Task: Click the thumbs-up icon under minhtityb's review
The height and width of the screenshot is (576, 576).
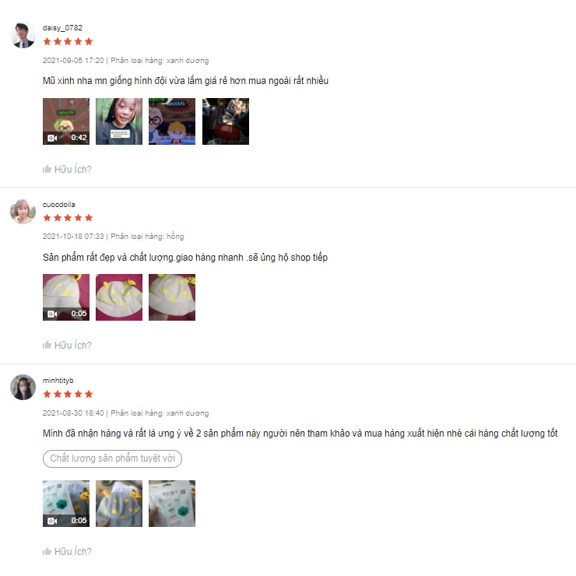Action: (x=47, y=551)
